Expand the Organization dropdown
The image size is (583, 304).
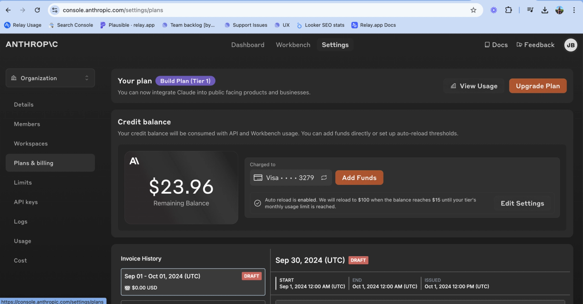tap(50, 78)
